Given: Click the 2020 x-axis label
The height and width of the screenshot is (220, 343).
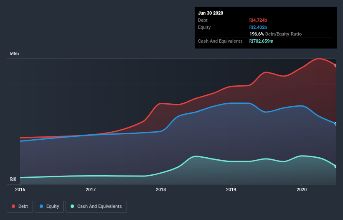Looking at the screenshot, I should pyautogui.click(x=302, y=189).
